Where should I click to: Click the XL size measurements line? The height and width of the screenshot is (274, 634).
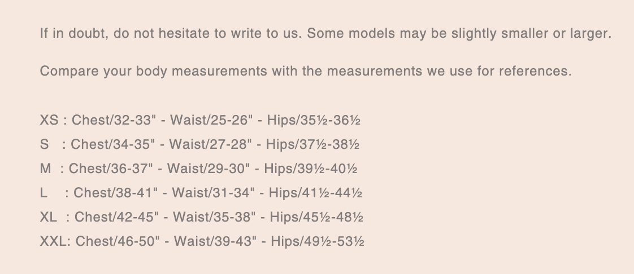(201, 217)
